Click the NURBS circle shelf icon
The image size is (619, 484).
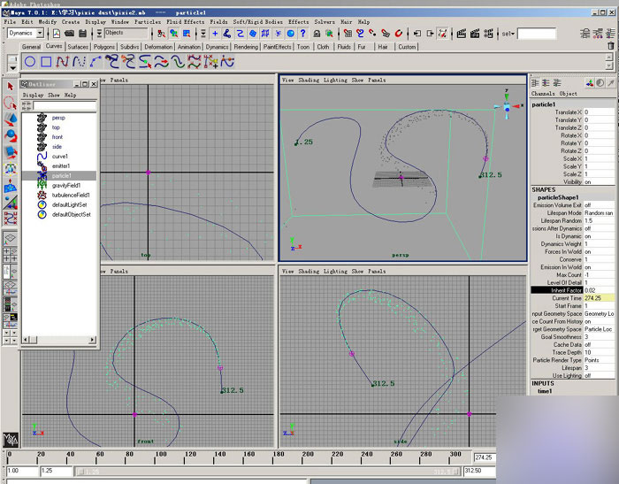click(29, 62)
